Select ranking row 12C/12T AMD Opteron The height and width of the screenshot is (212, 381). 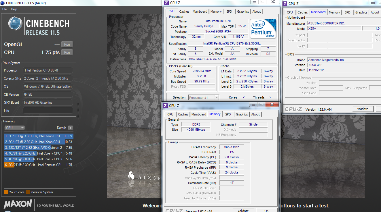coord(39,148)
